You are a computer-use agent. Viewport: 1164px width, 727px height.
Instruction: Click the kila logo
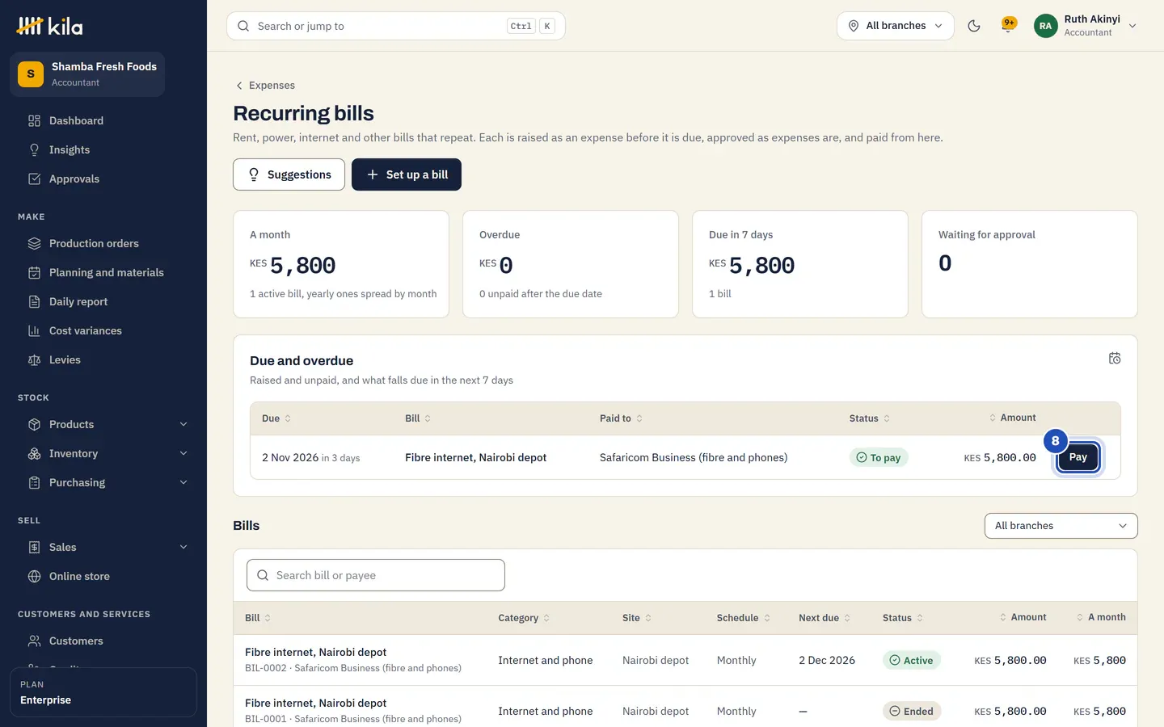(49, 26)
